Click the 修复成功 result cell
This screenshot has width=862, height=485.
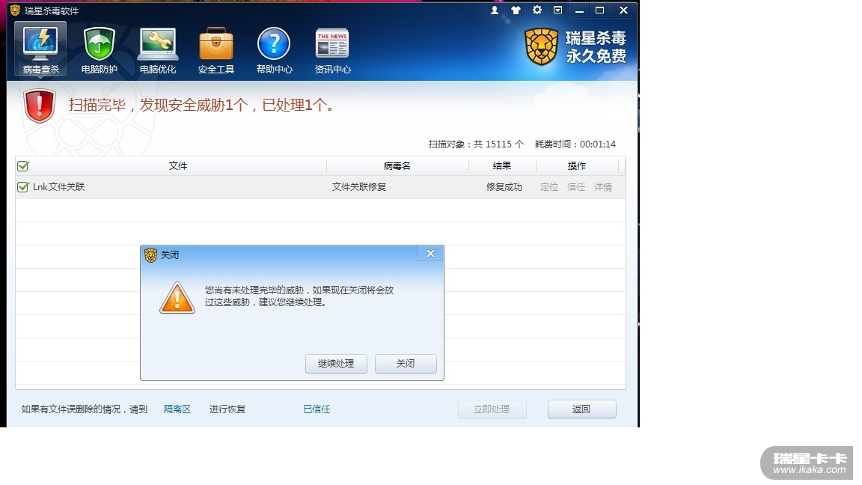click(504, 187)
